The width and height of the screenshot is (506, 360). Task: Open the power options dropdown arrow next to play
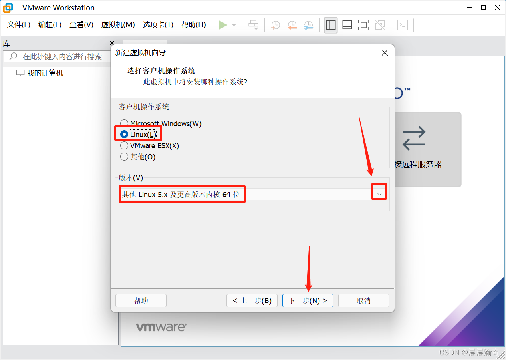pyautogui.click(x=234, y=25)
